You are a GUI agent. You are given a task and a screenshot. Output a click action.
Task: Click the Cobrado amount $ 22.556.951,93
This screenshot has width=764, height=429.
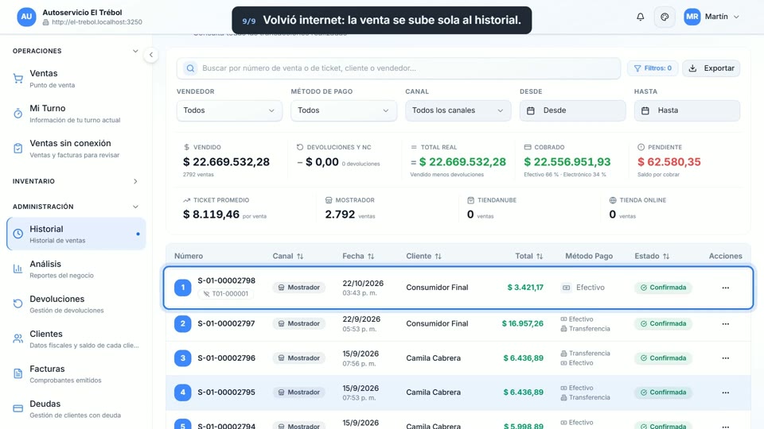(567, 162)
